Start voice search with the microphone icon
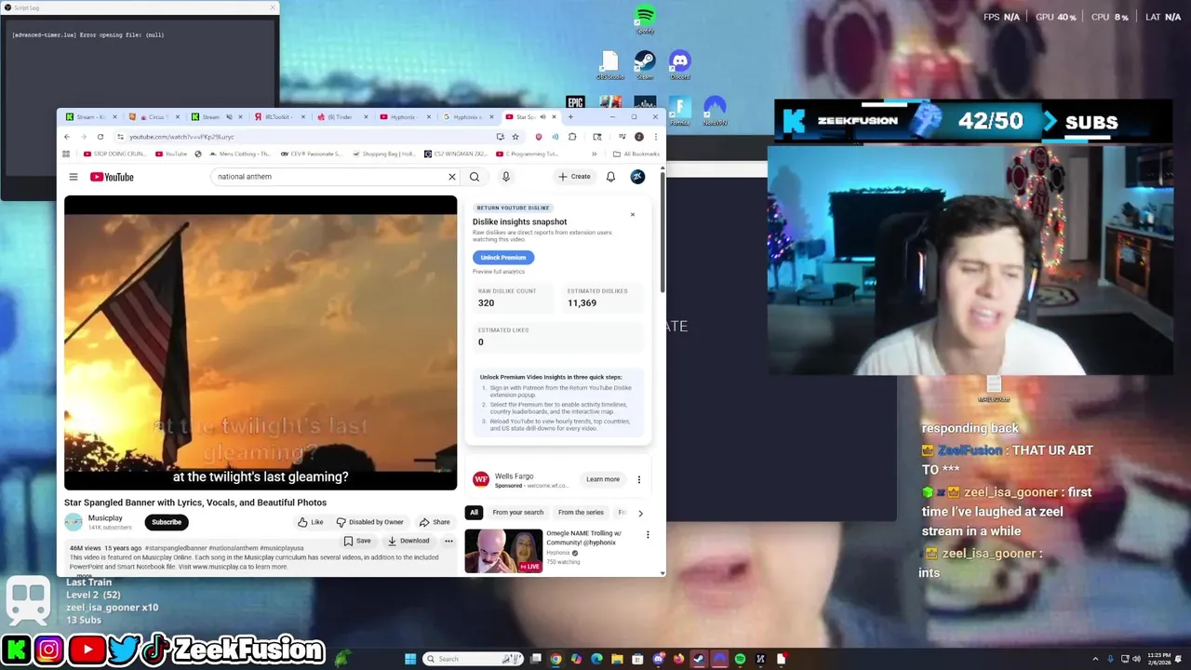1191x670 pixels. click(x=506, y=177)
